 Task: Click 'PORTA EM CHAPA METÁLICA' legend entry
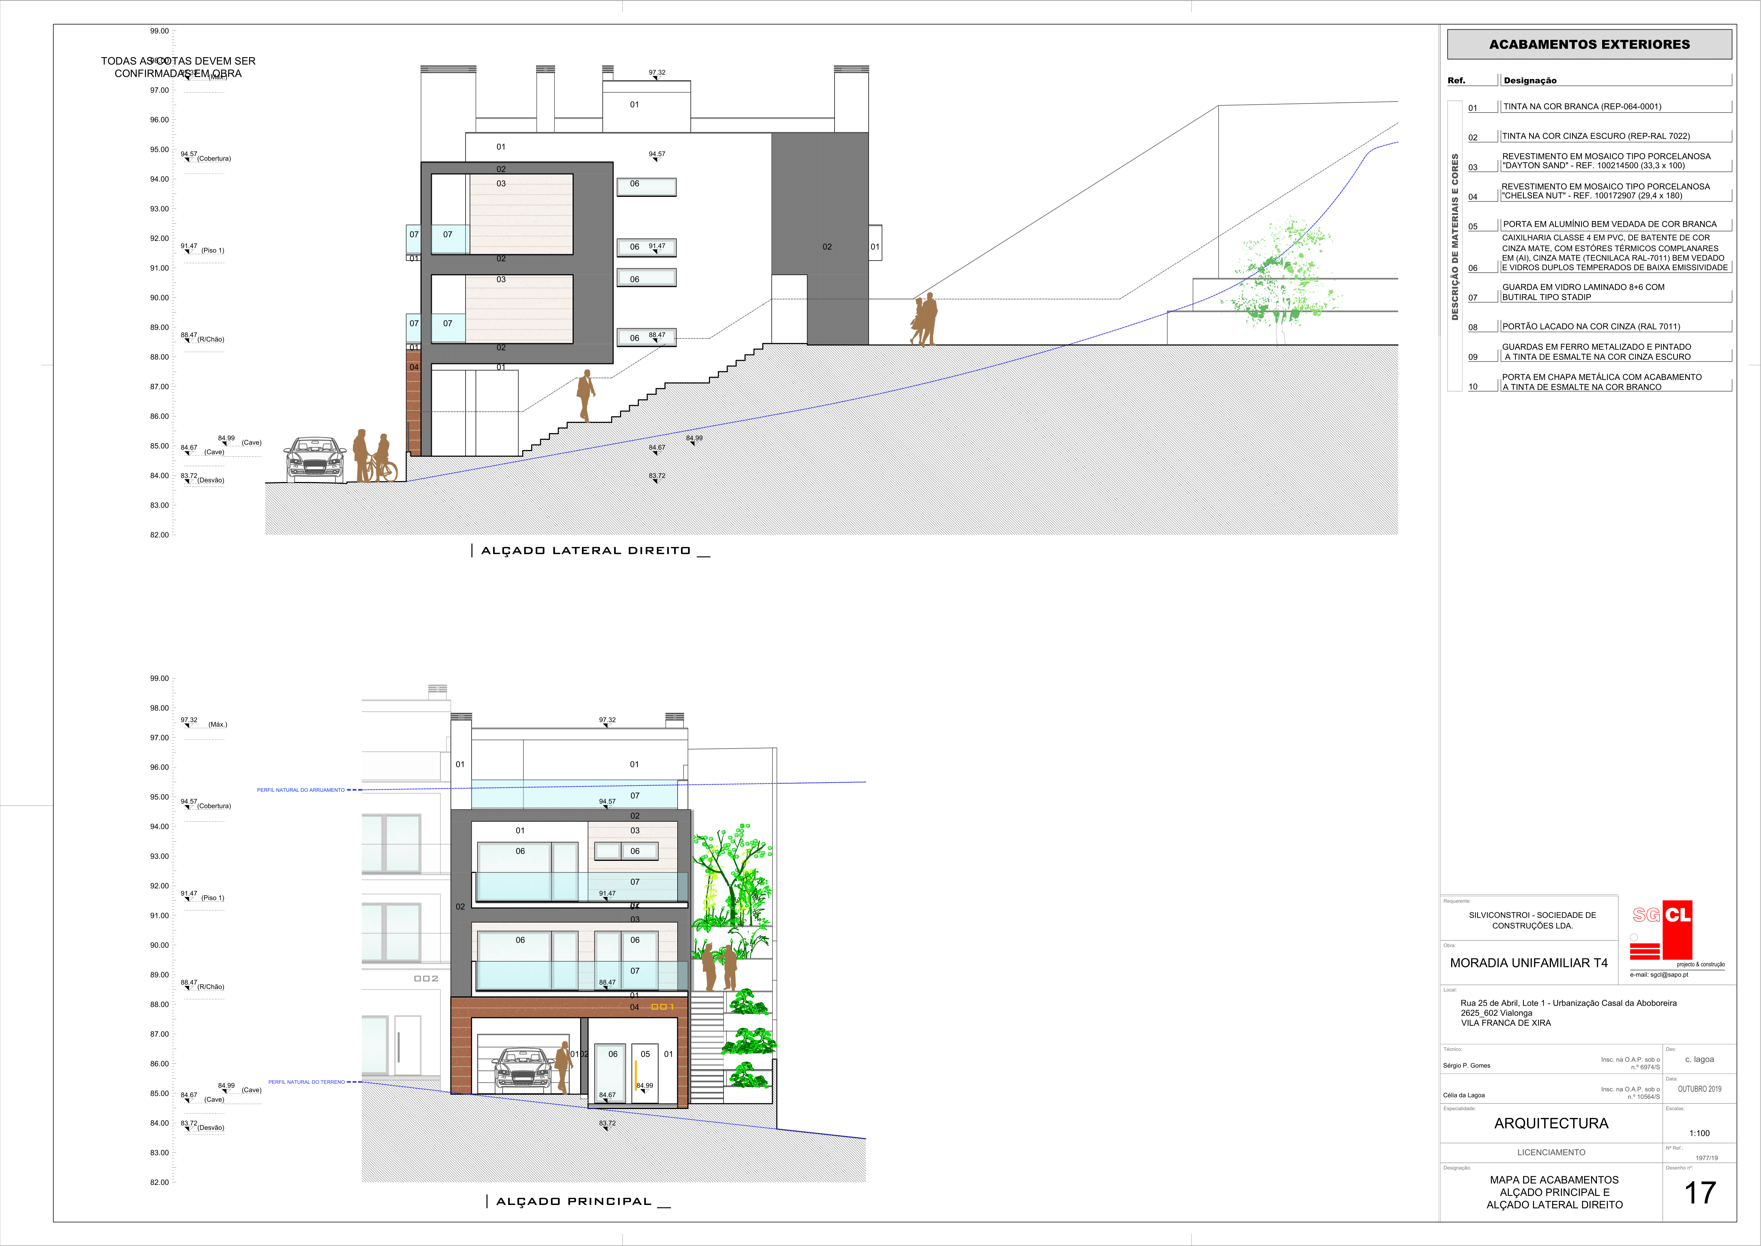[x=1601, y=382]
